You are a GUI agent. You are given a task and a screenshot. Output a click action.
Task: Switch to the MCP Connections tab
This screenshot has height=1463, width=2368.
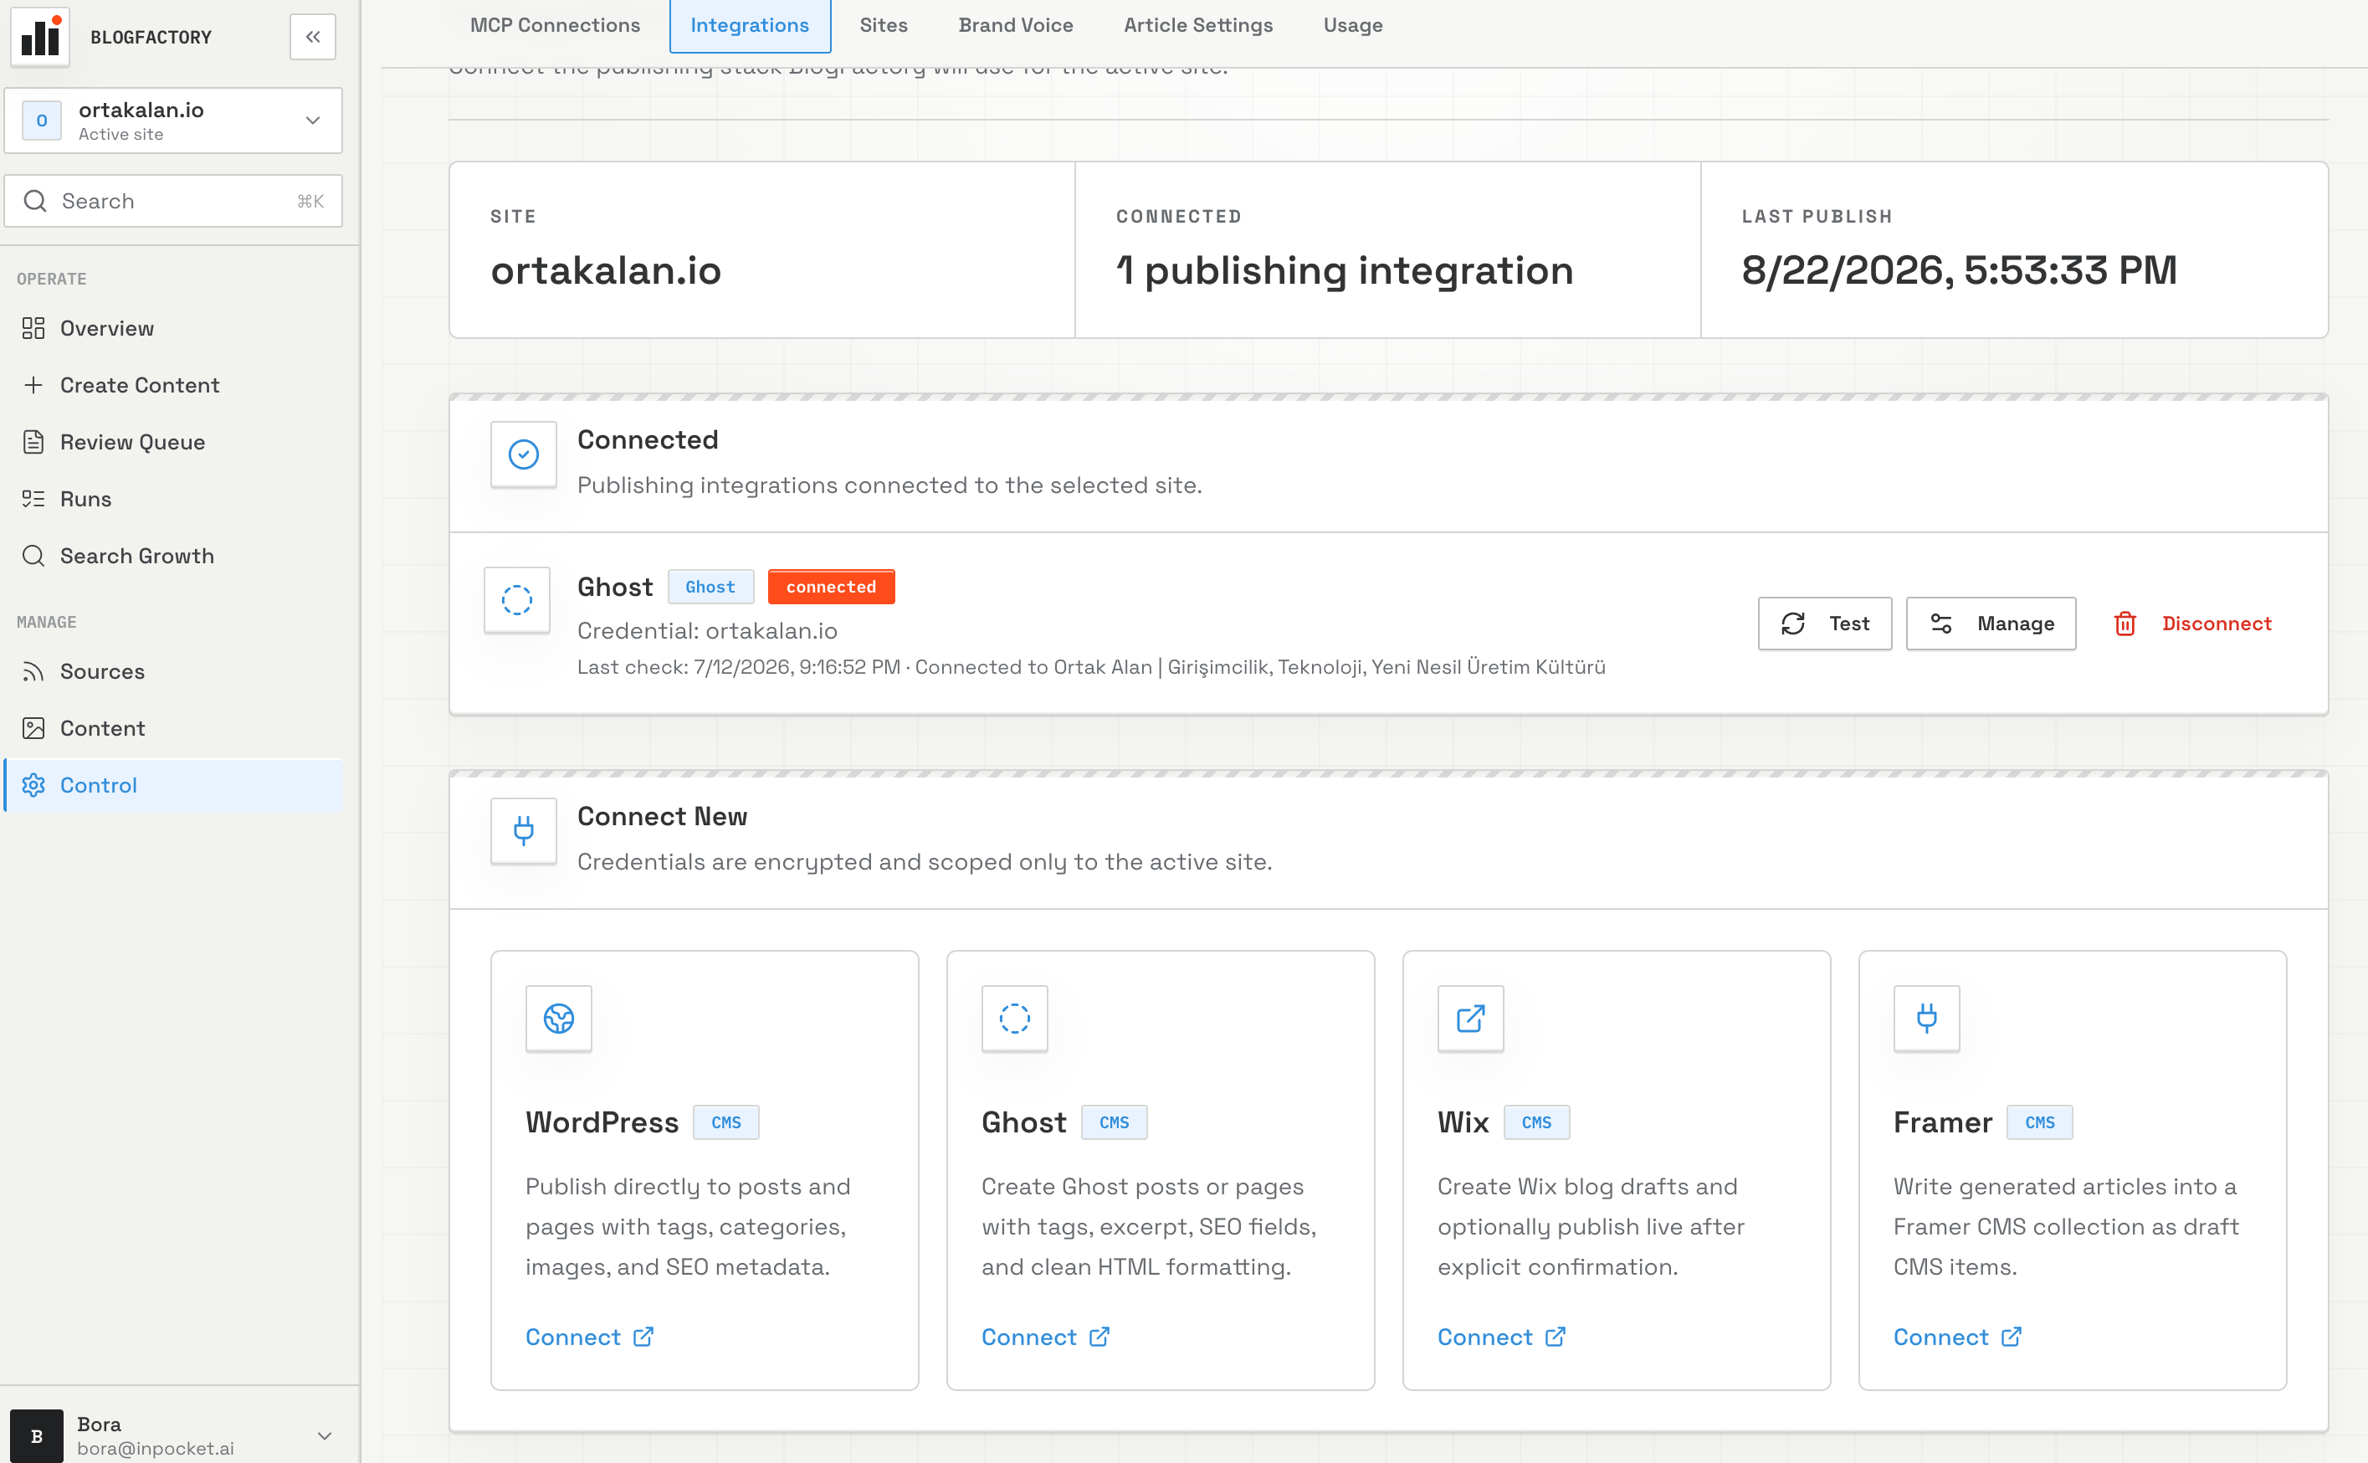(556, 25)
